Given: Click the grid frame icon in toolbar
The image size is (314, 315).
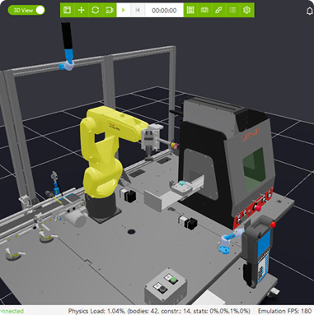Looking at the screenshot, I should pos(190,10).
